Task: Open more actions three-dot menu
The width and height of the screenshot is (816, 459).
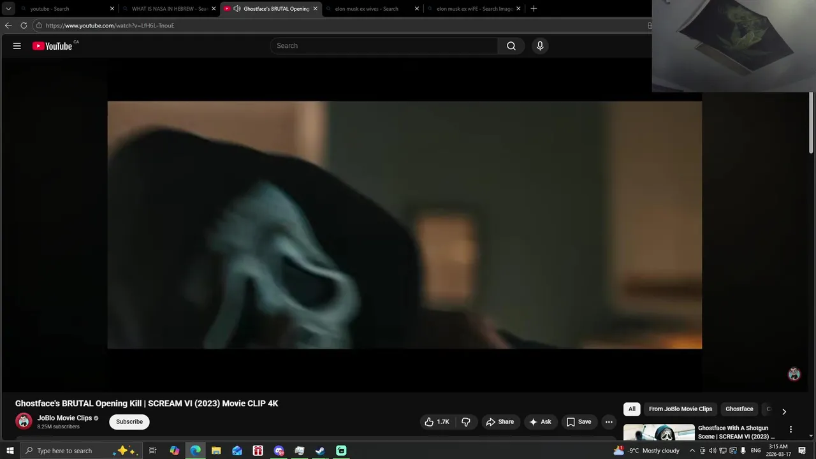Action: pyautogui.click(x=609, y=422)
